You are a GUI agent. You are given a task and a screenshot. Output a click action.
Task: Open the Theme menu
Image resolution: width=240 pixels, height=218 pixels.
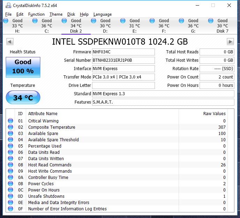click(x=56, y=14)
